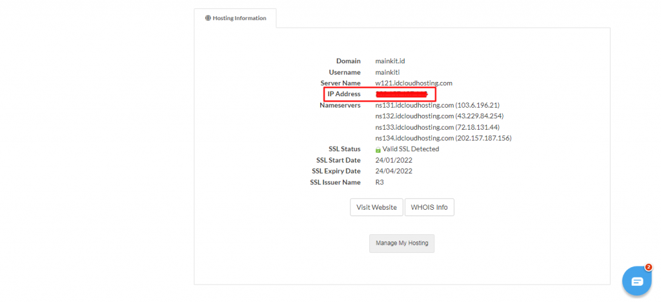Click the Nameservers label
This screenshot has width=661, height=302.
point(340,105)
